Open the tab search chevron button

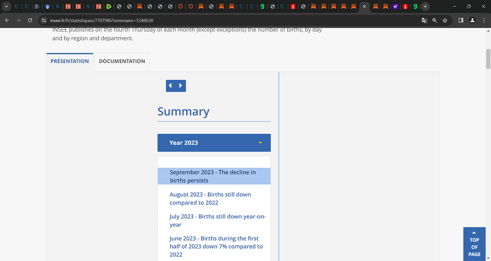coord(6,6)
